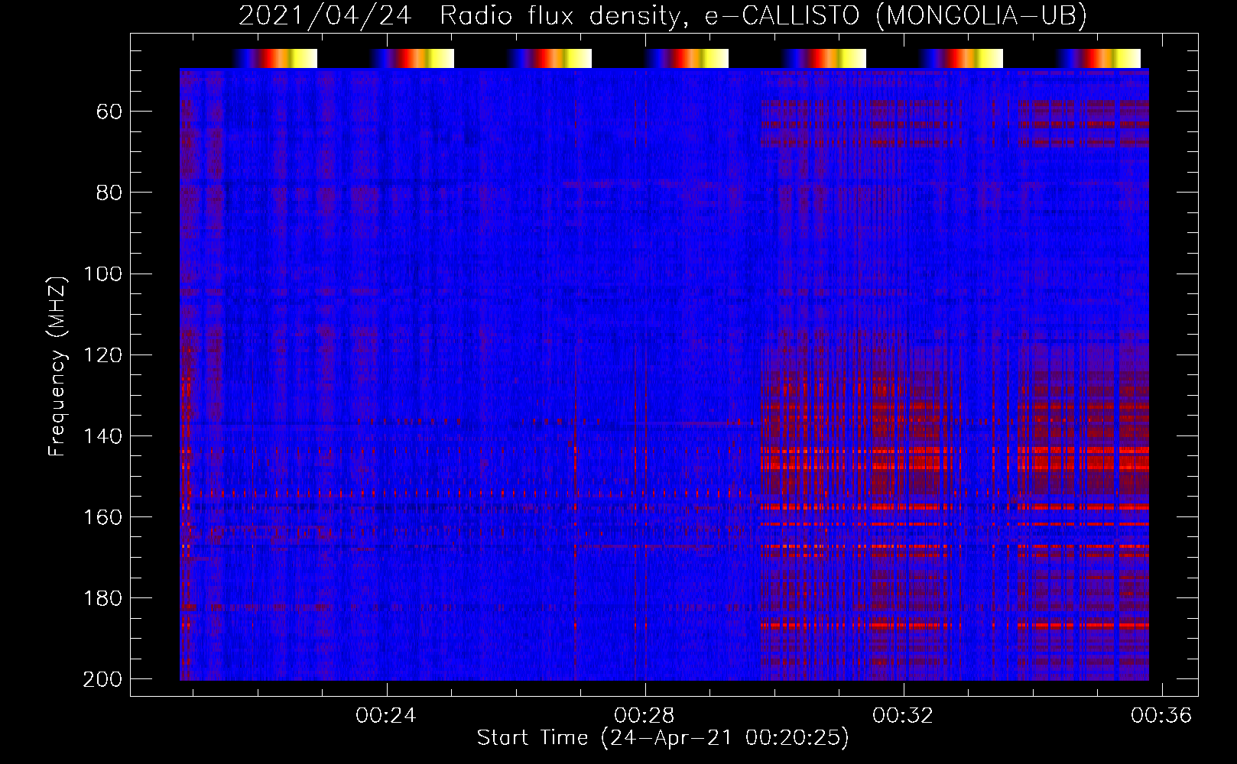The image size is (1237, 764).
Task: Click the 'Start Time (24-Apr-21 00:20:25)' label
Action: tap(663, 738)
